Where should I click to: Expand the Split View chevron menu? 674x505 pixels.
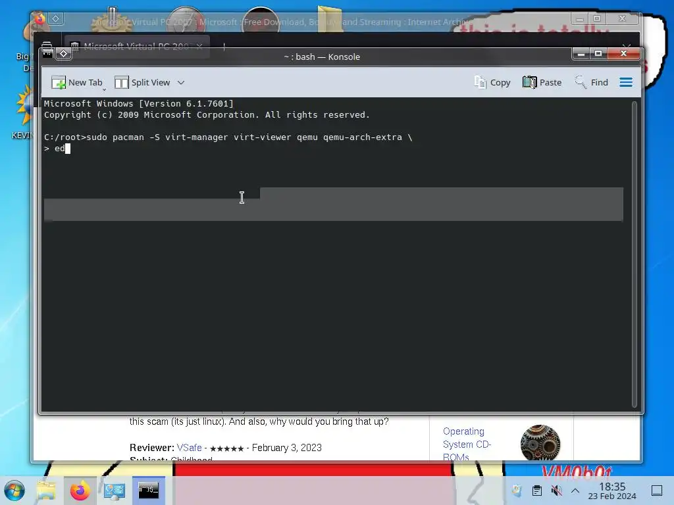click(181, 82)
